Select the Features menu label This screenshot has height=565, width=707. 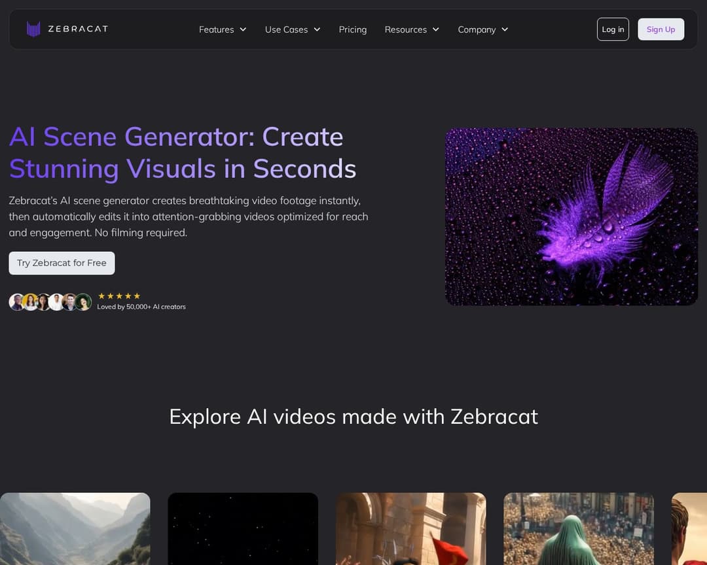(216, 29)
